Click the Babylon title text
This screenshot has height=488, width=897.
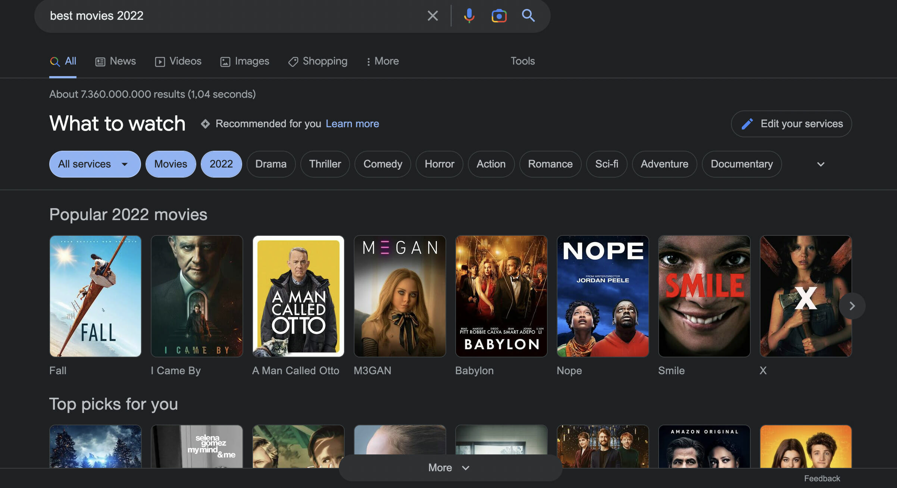pyautogui.click(x=474, y=370)
